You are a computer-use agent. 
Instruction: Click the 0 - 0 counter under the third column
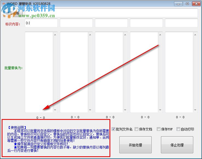110,117
